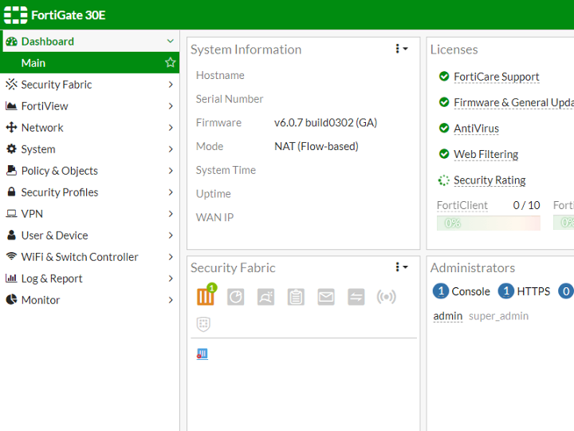Expand the System menu arrow
Screen dimensions: 574x431
pos(171,148)
